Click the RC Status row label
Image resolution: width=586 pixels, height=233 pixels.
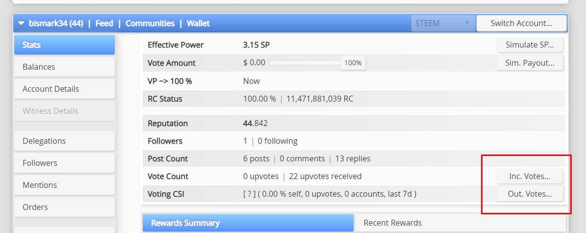tap(165, 99)
